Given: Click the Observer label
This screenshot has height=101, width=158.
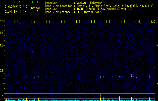Looking at the screenshot, I should coord(51,3).
